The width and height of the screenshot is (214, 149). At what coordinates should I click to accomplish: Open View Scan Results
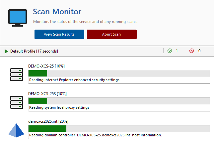click(x=59, y=34)
